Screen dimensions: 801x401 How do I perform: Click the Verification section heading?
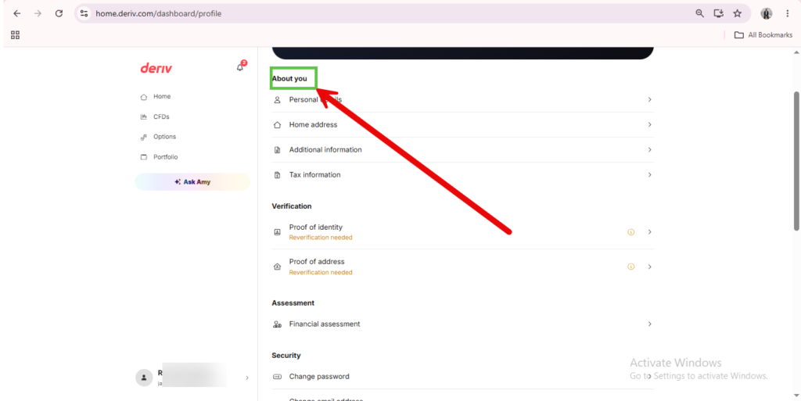pos(292,206)
